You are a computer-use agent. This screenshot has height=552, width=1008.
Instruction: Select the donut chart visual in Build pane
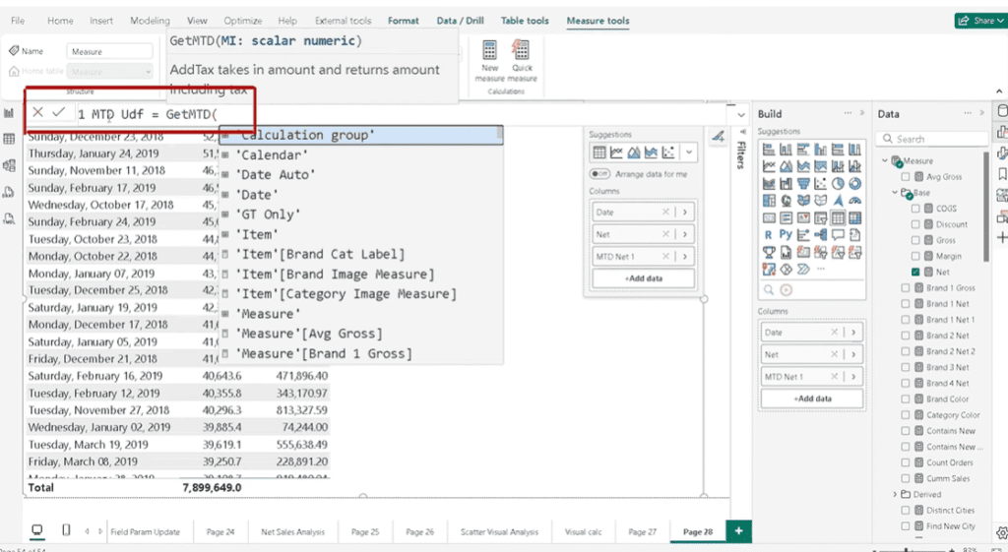click(855, 184)
